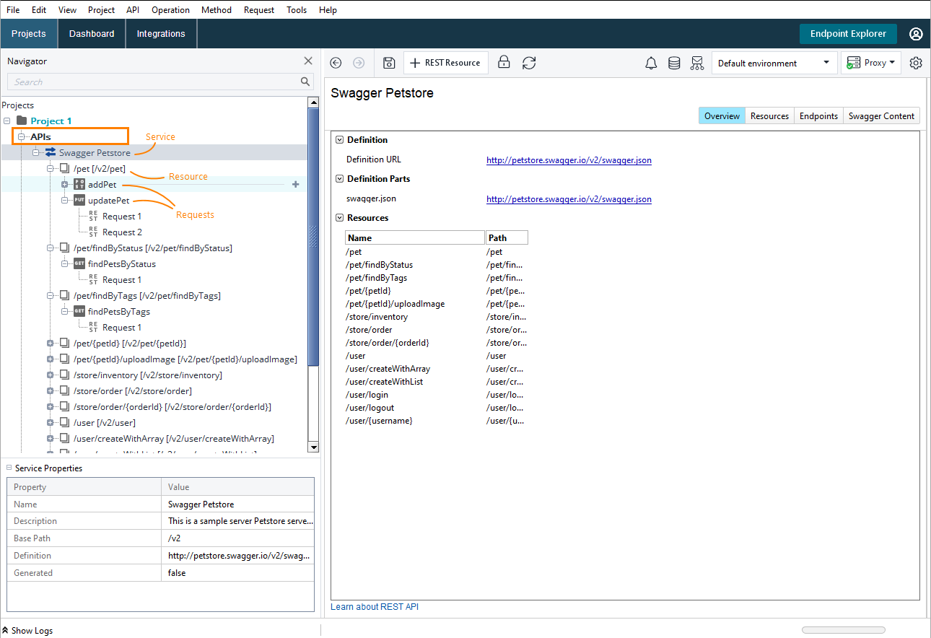Click the Generated value false
The width and height of the screenshot is (931, 638).
pyautogui.click(x=238, y=573)
